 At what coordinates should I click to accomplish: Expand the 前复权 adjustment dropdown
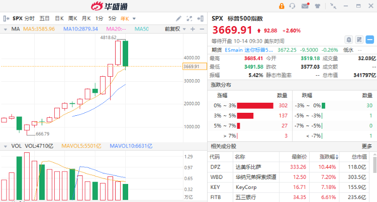(184, 30)
